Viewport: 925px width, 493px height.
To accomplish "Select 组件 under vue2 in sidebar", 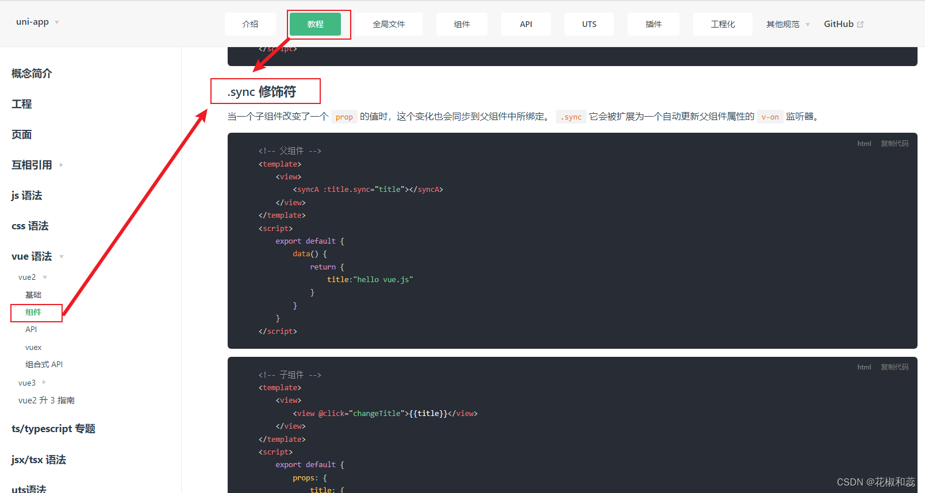I will pos(33,312).
